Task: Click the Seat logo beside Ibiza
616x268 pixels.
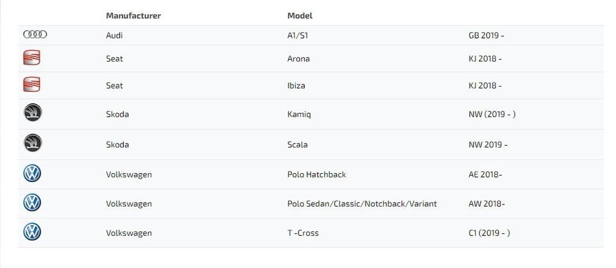Action: click(31, 85)
